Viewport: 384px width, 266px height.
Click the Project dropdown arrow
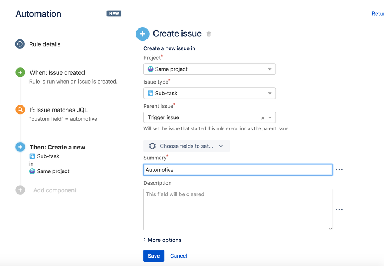[x=269, y=69]
